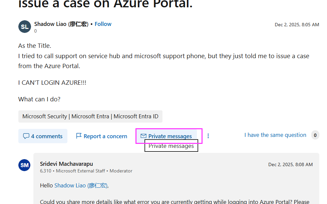Select the Microsoft Entra ID tag

[136, 116]
